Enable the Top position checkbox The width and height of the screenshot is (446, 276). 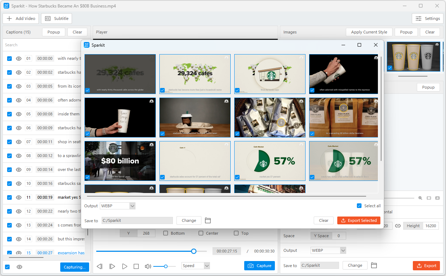click(x=236, y=233)
